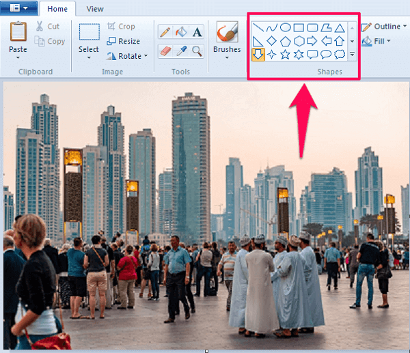Select the Text tool
Image resolution: width=410 pixels, height=353 pixels.
(x=197, y=32)
